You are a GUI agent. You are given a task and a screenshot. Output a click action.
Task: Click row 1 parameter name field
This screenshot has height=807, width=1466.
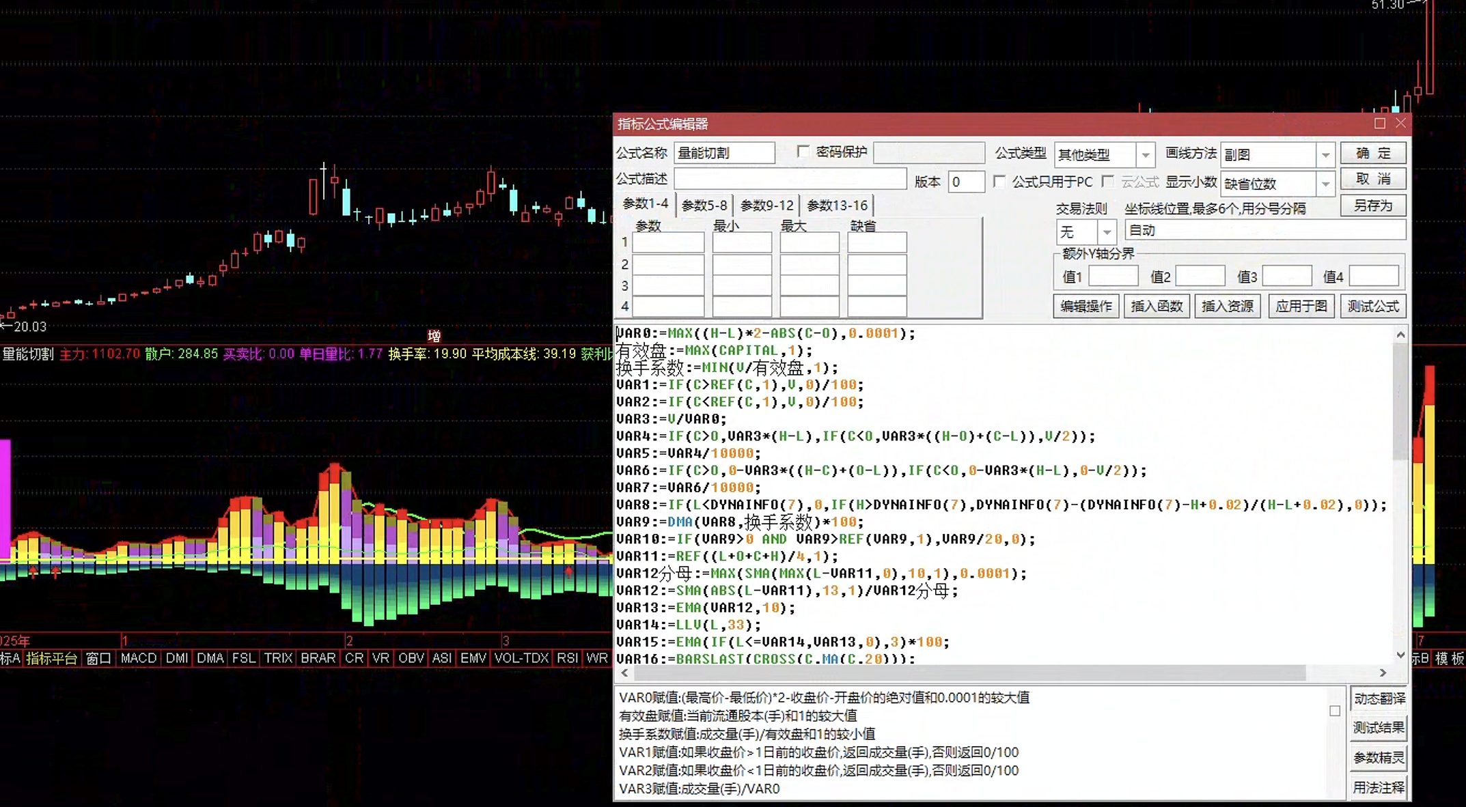(x=668, y=242)
